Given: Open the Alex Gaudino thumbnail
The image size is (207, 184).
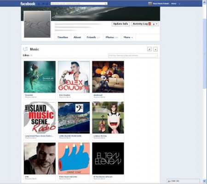Looking at the screenshot, I should pos(74,77).
